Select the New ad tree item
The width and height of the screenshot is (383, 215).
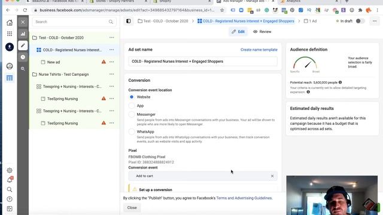tap(53, 62)
